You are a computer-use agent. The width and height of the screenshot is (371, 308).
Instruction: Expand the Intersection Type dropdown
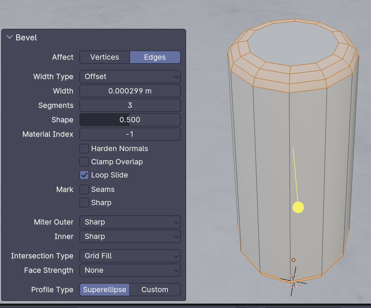130,256
